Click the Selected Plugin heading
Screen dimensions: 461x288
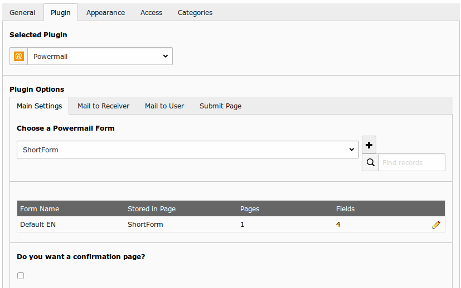coord(38,35)
